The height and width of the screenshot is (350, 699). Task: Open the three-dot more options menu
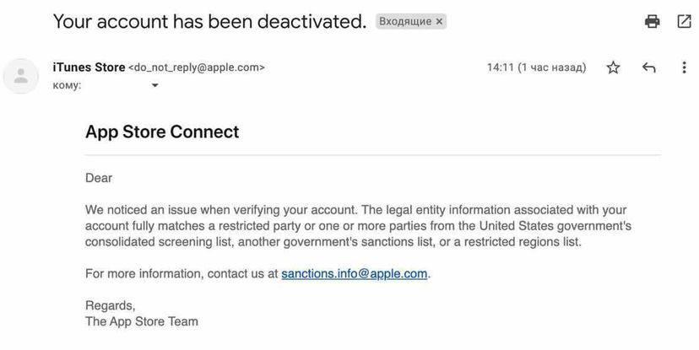pyautogui.click(x=684, y=67)
